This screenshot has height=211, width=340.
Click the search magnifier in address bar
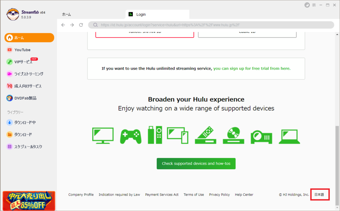point(95,25)
